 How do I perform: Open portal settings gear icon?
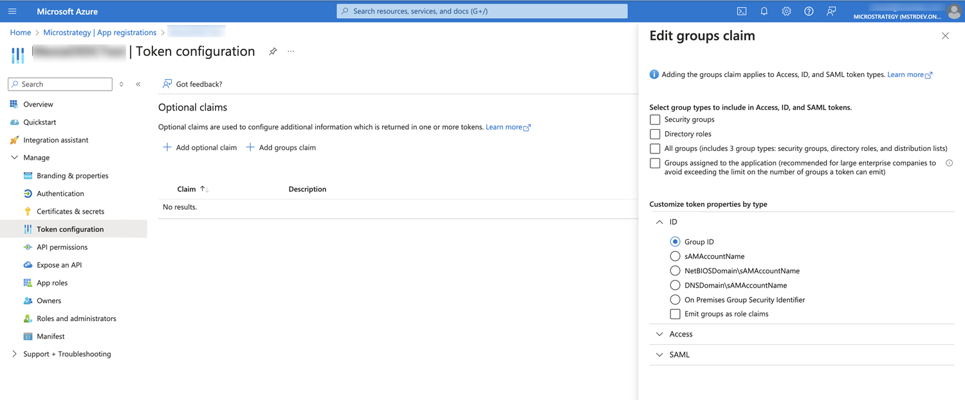[x=786, y=12]
